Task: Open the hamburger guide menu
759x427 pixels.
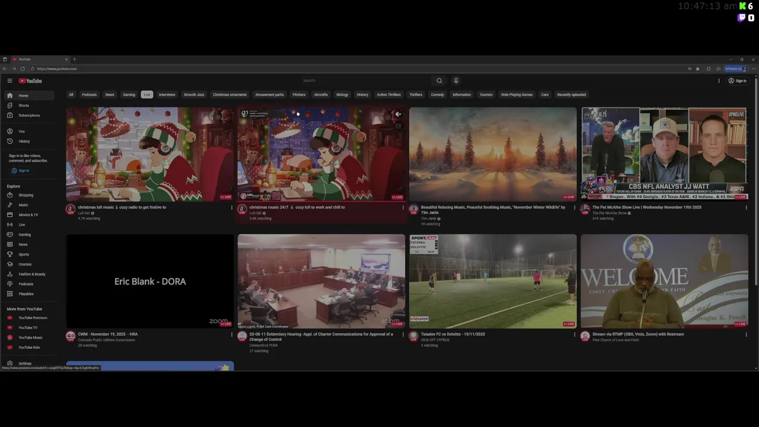Action: point(9,81)
